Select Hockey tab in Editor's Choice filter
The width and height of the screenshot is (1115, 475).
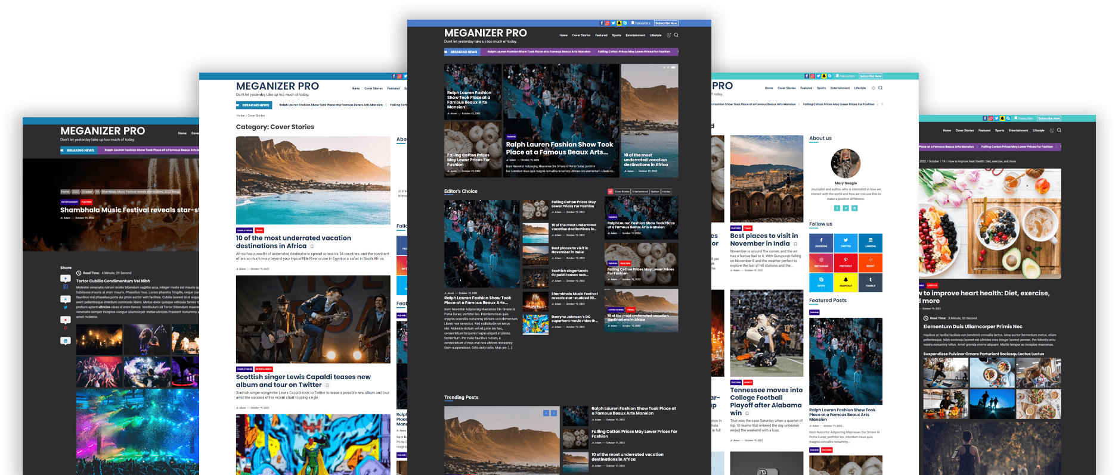[666, 192]
